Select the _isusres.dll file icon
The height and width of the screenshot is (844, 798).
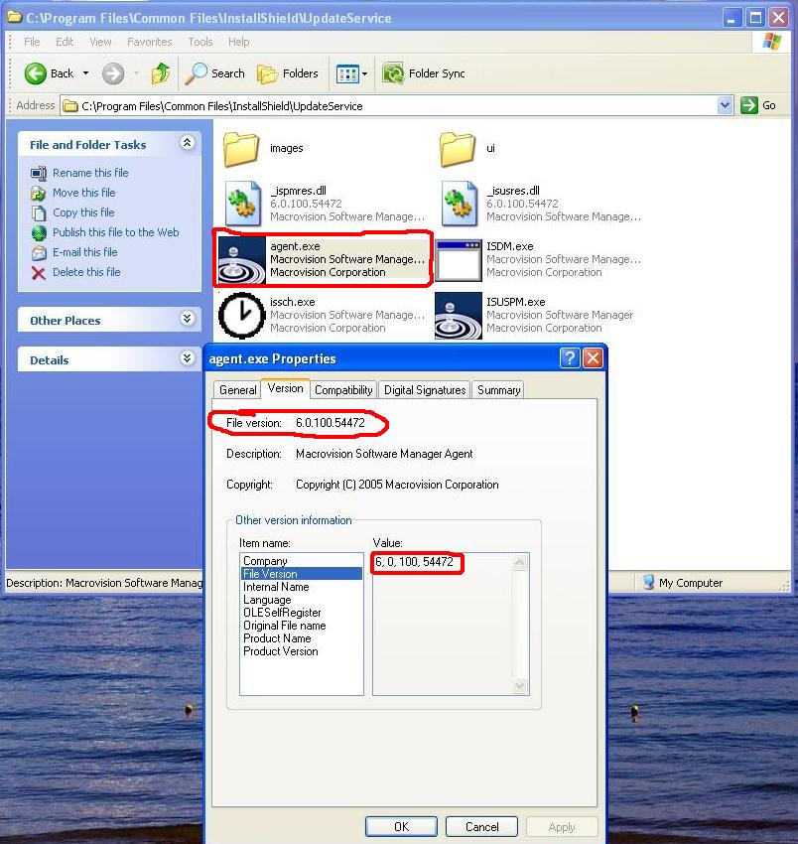(x=460, y=204)
